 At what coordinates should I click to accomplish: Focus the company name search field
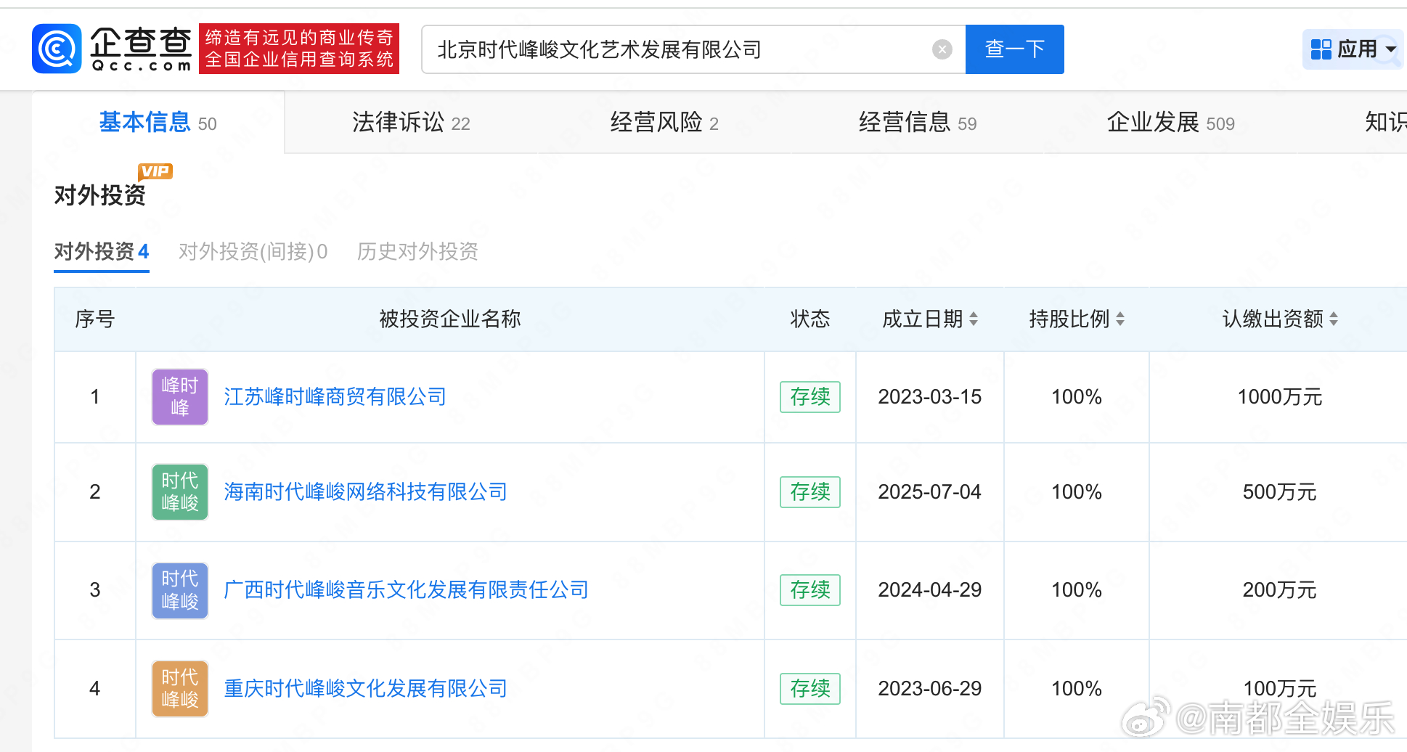(x=693, y=49)
